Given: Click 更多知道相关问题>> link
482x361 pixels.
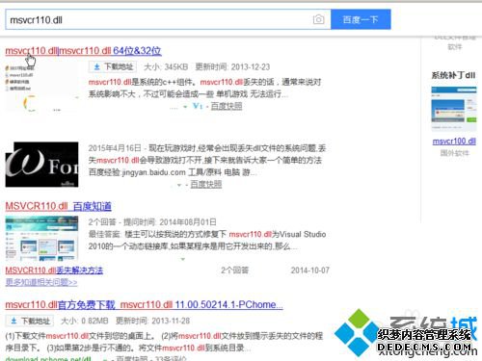Looking at the screenshot, I should pos(41,282).
